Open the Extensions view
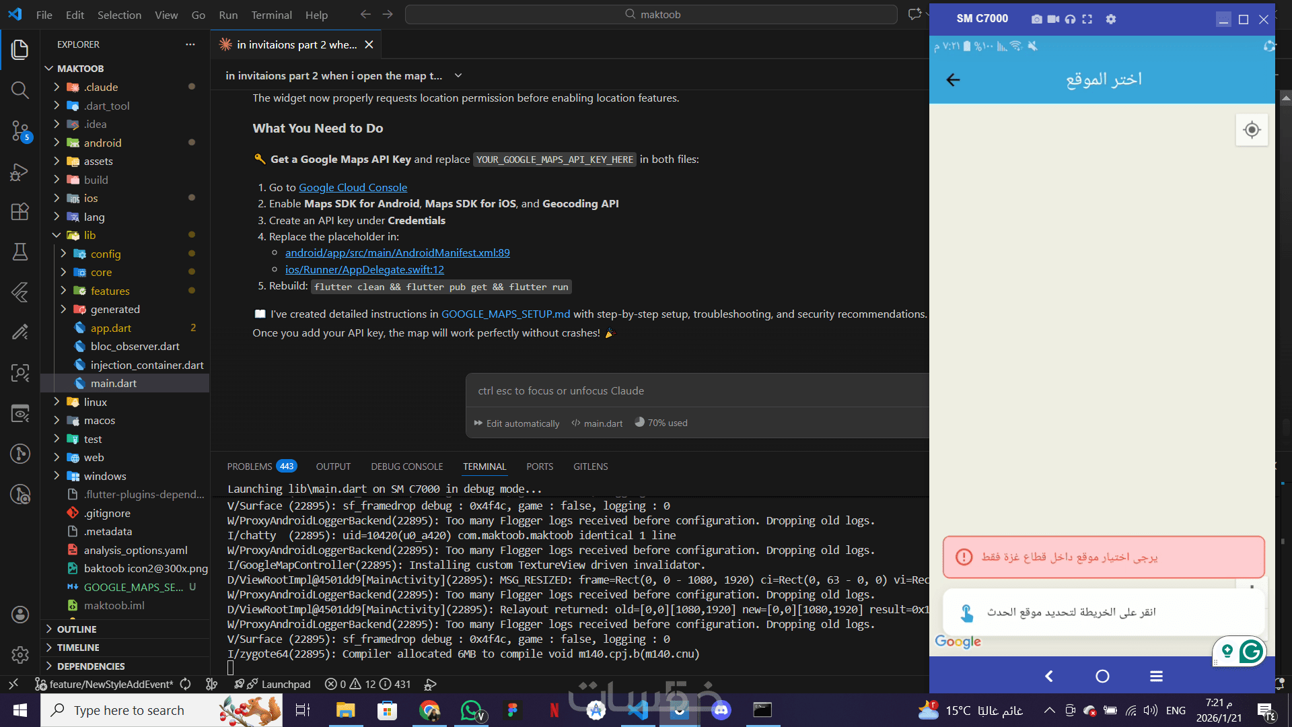Screen dimensions: 1292x727 point(20,211)
